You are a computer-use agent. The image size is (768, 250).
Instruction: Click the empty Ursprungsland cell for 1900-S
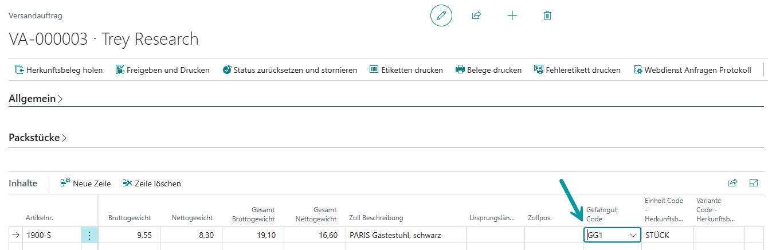click(x=495, y=235)
